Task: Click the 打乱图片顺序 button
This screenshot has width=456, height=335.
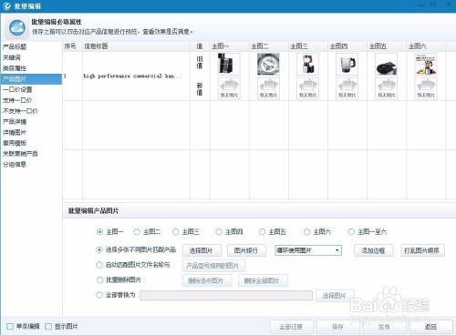Action: [422, 250]
